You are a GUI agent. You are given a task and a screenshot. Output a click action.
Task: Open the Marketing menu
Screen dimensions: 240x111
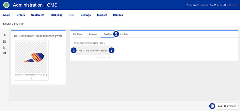(56, 15)
